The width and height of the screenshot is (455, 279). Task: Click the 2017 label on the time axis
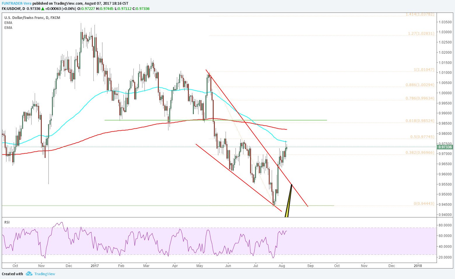[x=95, y=266]
